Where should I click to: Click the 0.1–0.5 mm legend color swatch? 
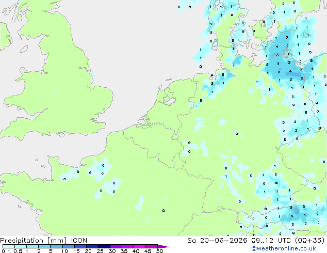click(9, 246)
